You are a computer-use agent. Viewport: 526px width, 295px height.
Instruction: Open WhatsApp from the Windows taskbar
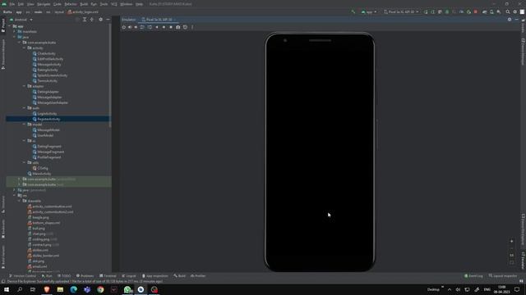[x=127, y=289]
